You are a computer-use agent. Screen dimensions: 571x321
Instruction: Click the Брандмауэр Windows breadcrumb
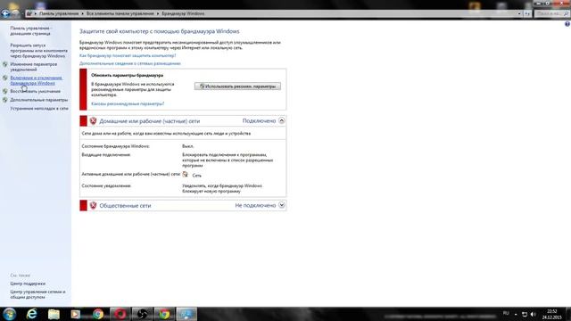[183, 13]
